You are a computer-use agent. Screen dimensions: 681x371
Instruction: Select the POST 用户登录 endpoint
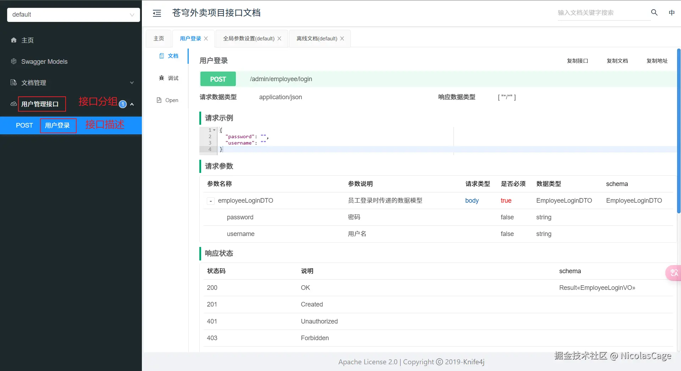tap(71, 125)
